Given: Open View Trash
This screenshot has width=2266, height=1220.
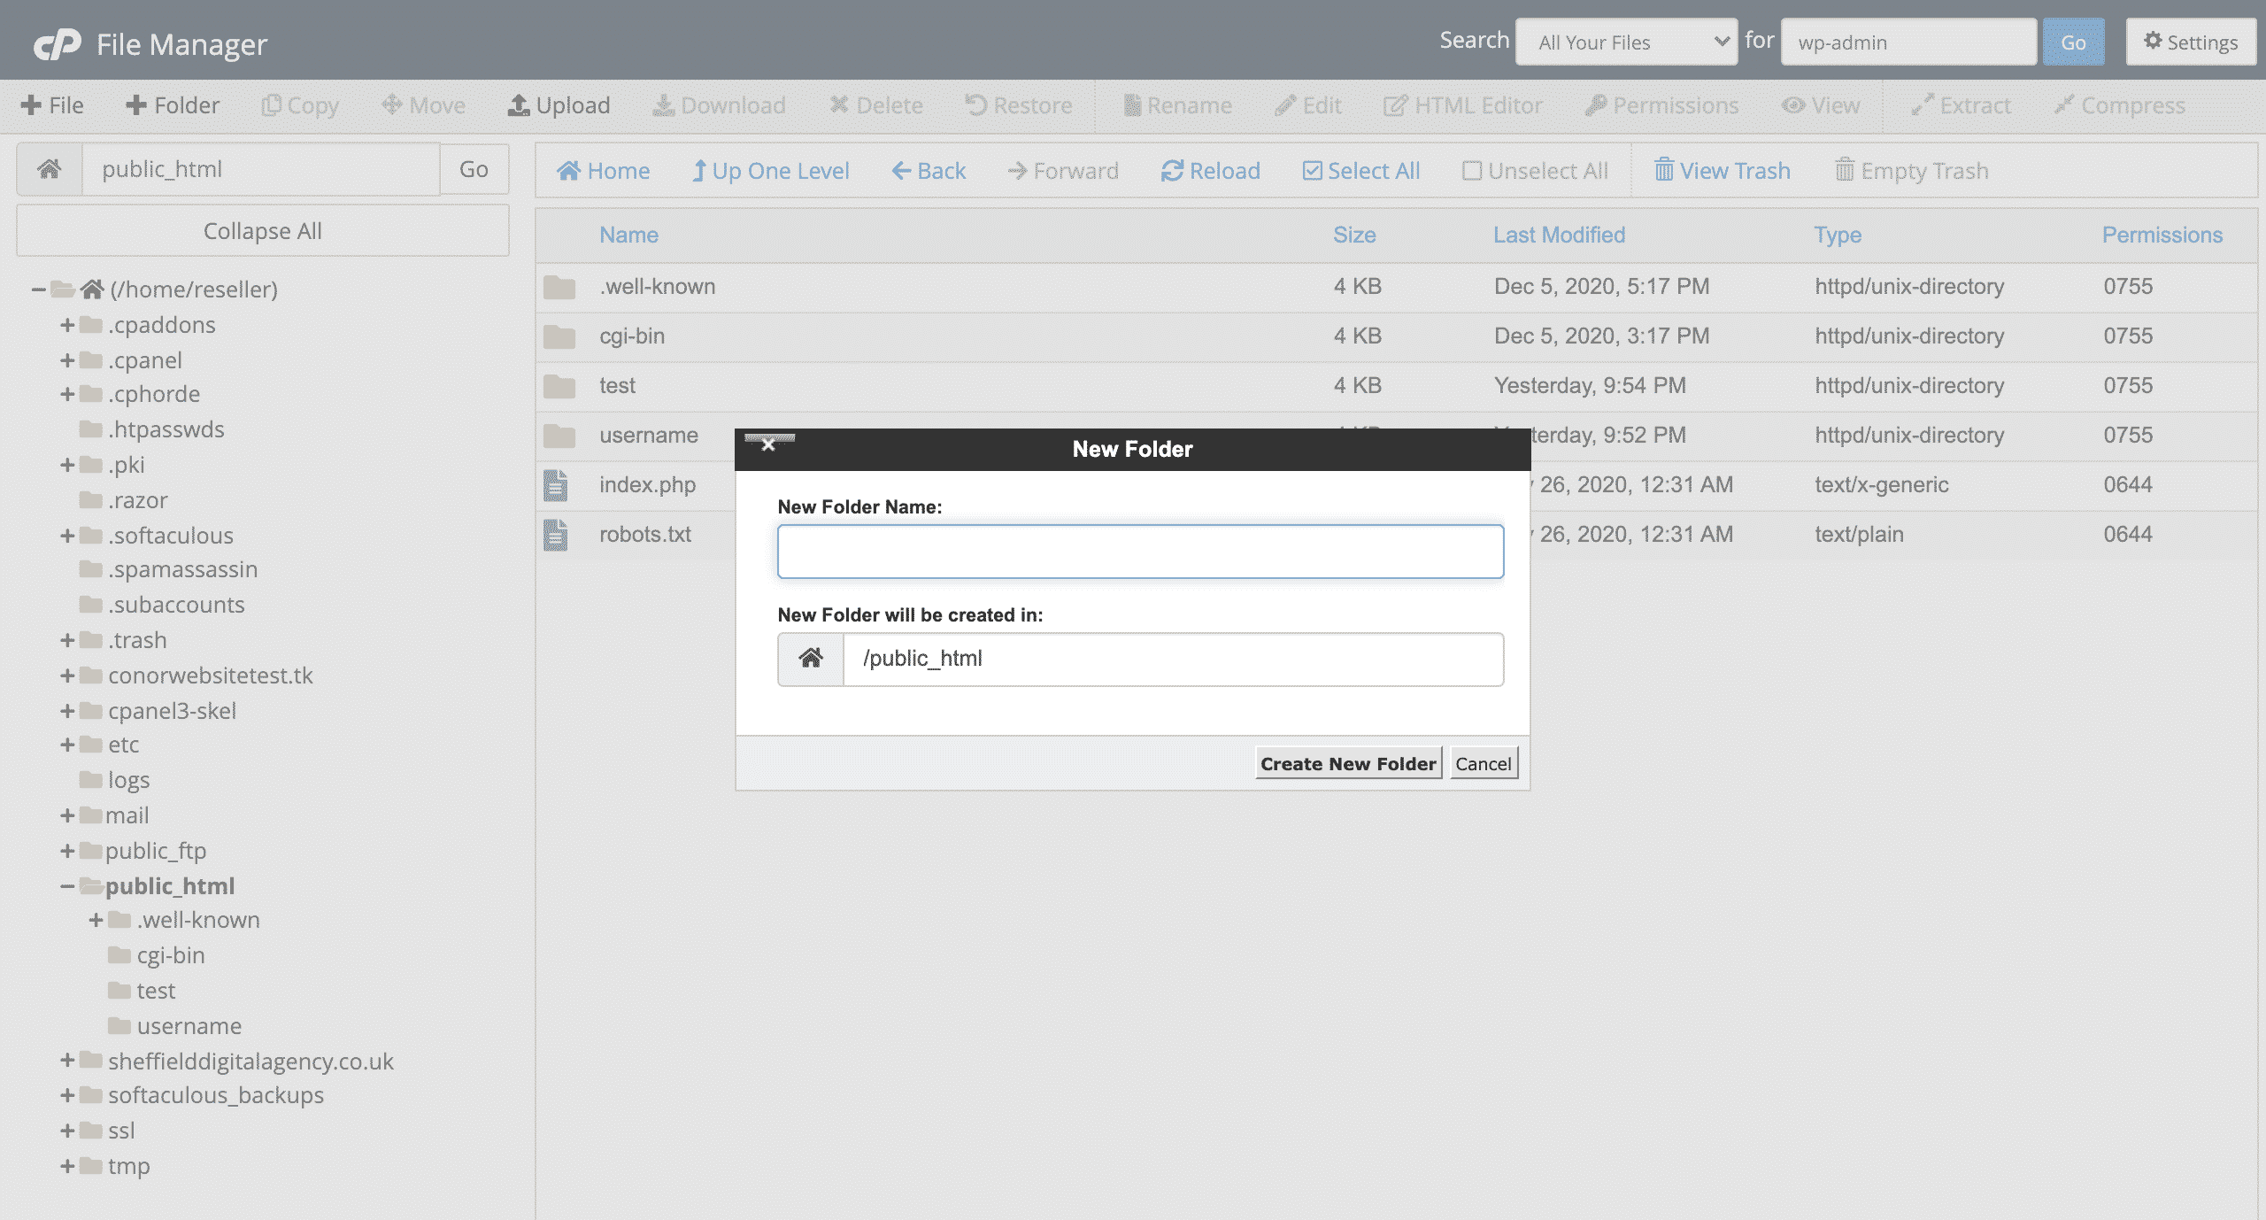Looking at the screenshot, I should click(1722, 170).
